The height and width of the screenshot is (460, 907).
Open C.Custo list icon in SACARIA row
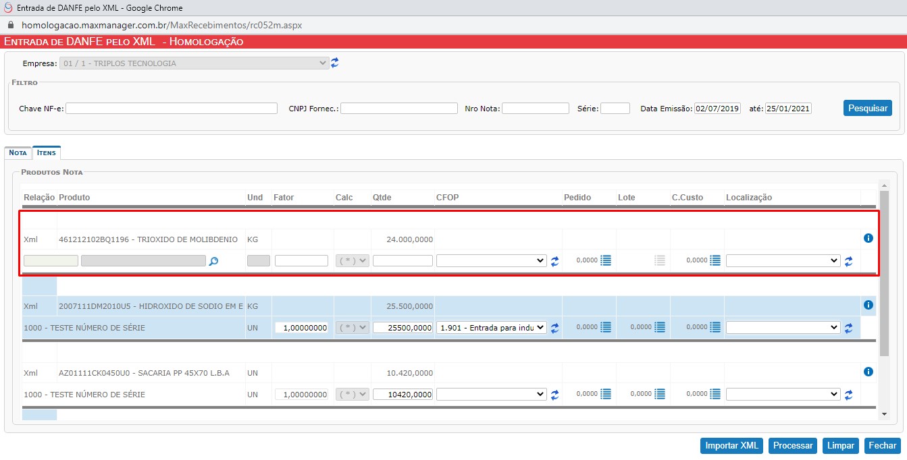pos(715,394)
